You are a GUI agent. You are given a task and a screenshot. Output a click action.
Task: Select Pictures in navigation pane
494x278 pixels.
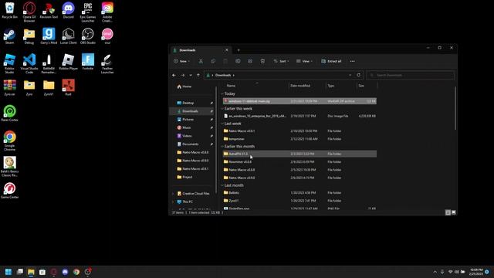pyautogui.click(x=185, y=119)
